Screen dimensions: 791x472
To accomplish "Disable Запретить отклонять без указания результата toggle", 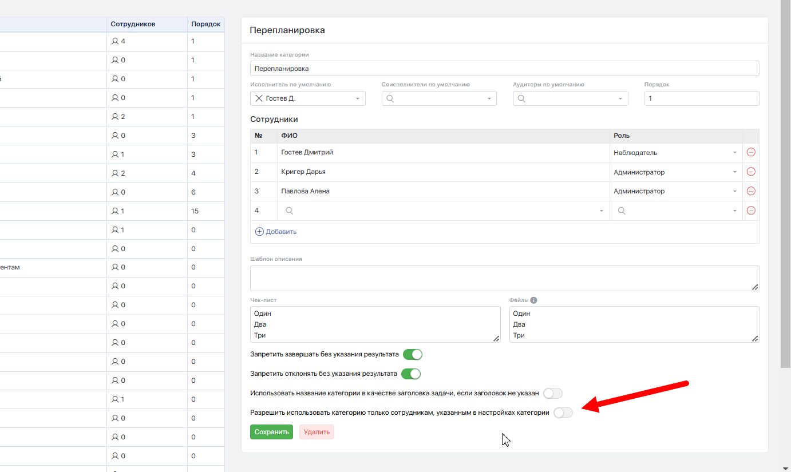I will pos(411,374).
